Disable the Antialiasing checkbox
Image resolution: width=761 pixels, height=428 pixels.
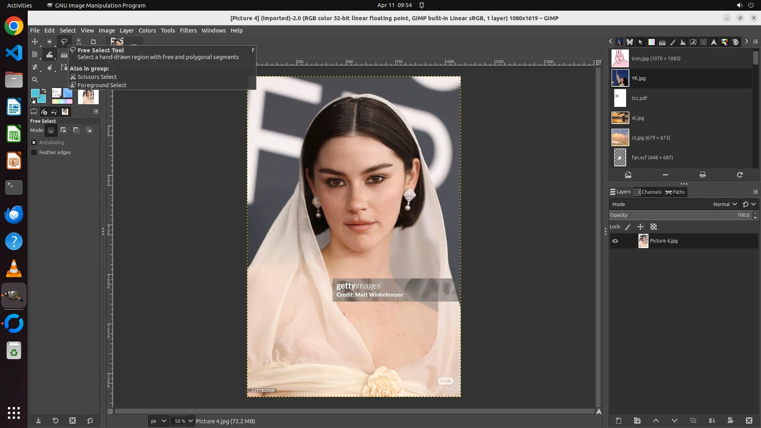click(34, 142)
